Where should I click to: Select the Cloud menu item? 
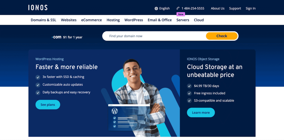click(x=199, y=20)
